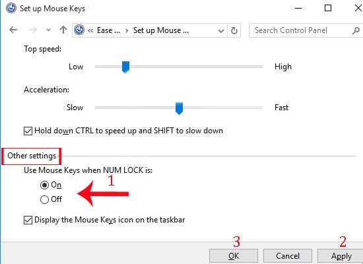Select the NUM LOCK Off radio button
363x264 pixels.
coord(44,199)
